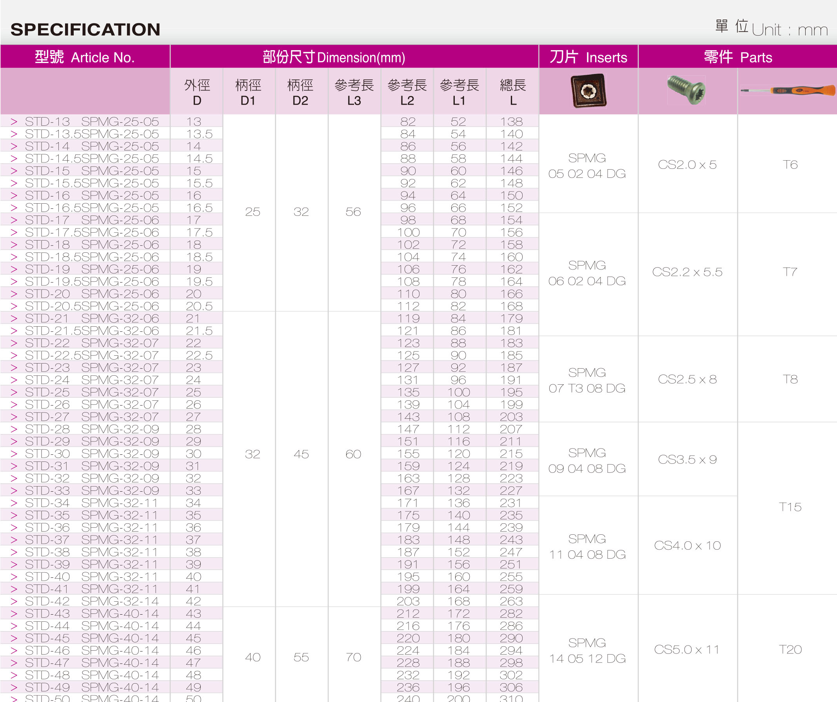Click the arrow beside STD-42 SPMG-32-14
This screenshot has height=702, width=837.
(x=14, y=601)
